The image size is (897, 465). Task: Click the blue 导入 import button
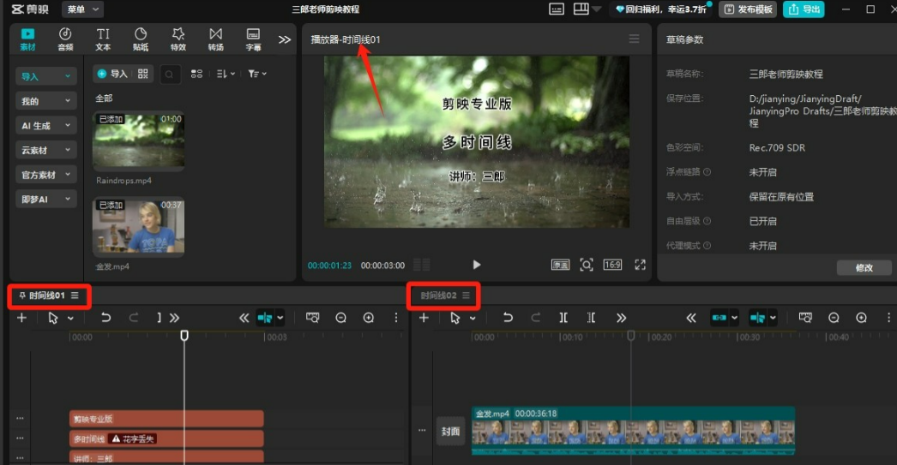pos(112,74)
